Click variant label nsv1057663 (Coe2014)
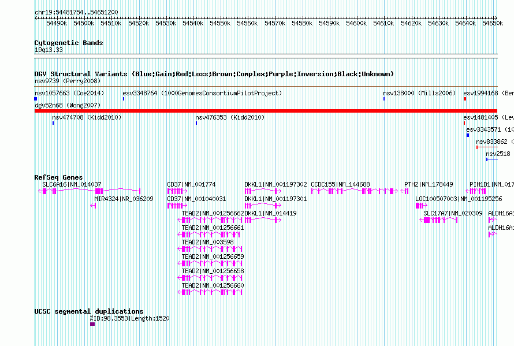The image size is (514, 346). [69, 93]
